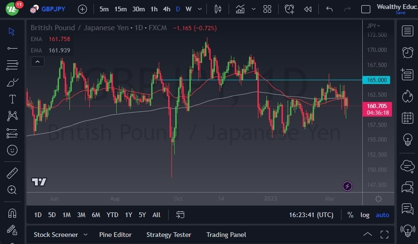Show All available chart history
Viewport: 418px width, 244px height.
pyautogui.click(x=156, y=215)
